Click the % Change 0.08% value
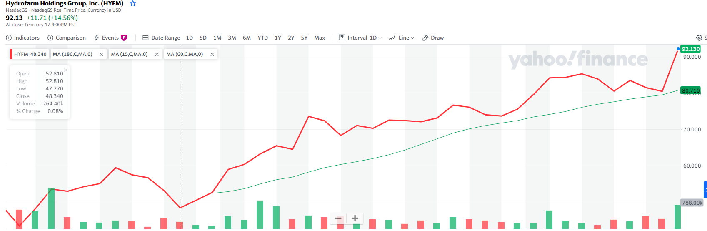Screen dimensions: 707x231 [55, 111]
